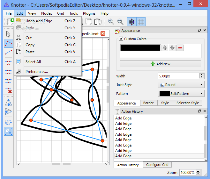This screenshot has height=179, width=210.
Task: Switch to the Border tab
Action: (148, 103)
